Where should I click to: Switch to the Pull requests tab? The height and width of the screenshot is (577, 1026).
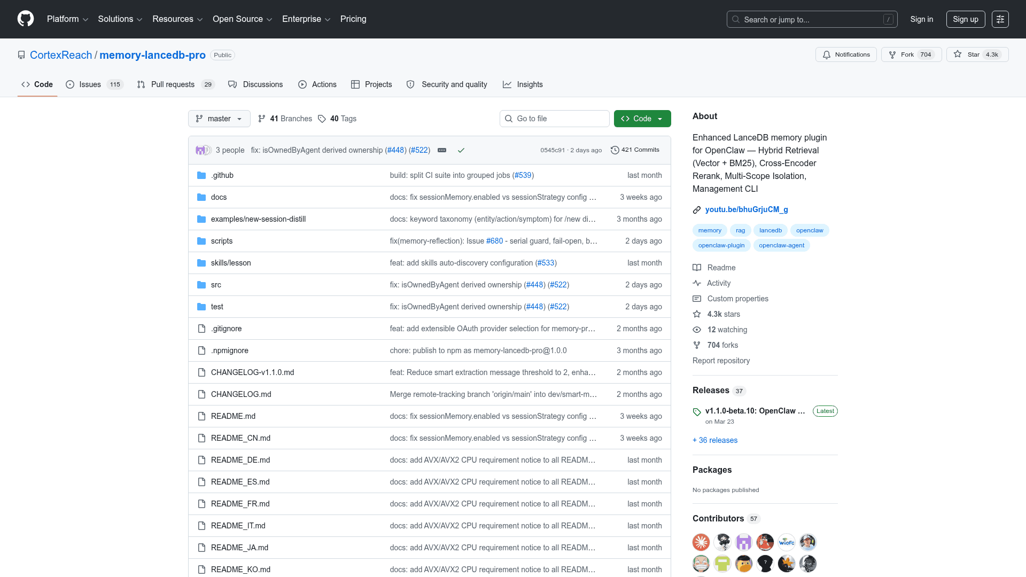click(x=176, y=84)
